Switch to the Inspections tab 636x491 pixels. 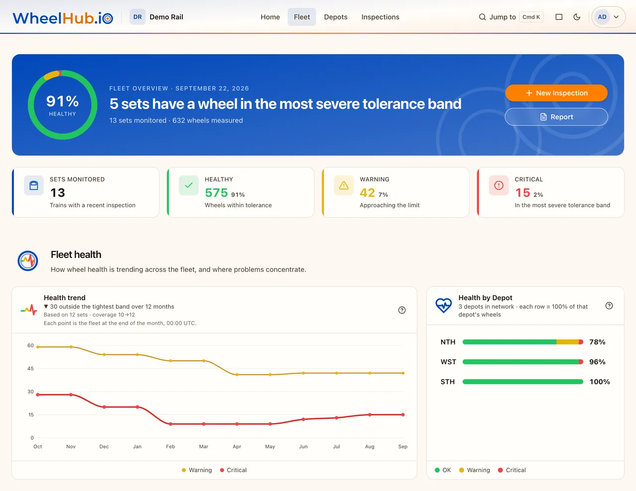380,17
